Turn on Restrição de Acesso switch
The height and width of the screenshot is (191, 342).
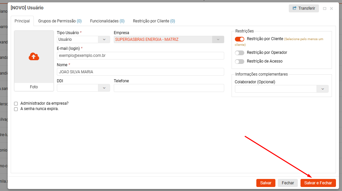point(240,62)
